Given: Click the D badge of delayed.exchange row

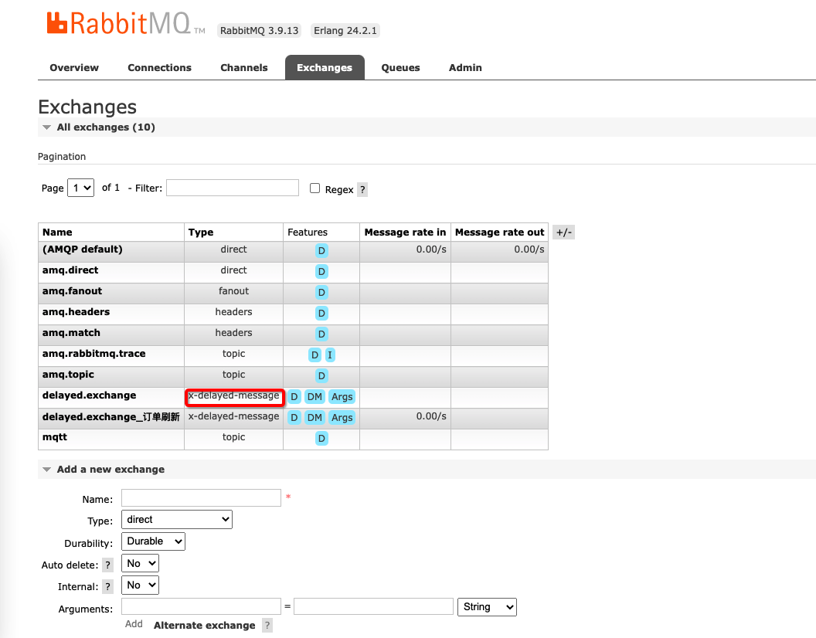Looking at the screenshot, I should 294,396.
